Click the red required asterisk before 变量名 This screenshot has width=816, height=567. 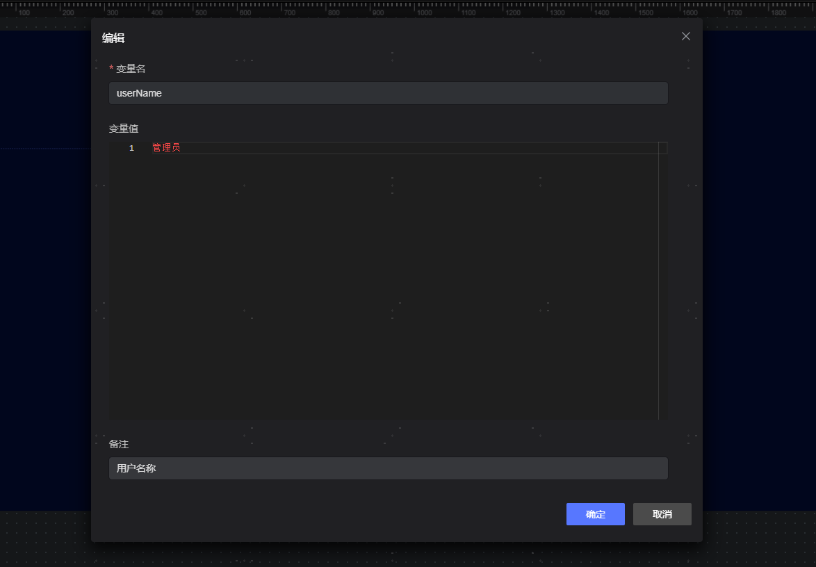[111, 69]
